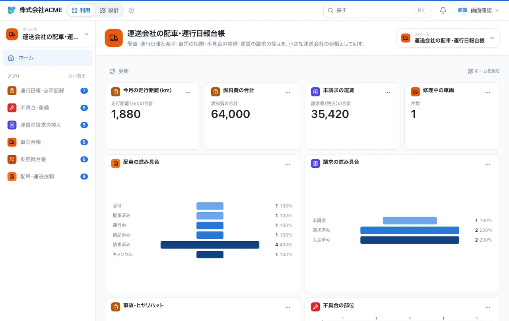The width and height of the screenshot is (509, 321).
Task: Click the 更新 refresh button
Action: 119,71
